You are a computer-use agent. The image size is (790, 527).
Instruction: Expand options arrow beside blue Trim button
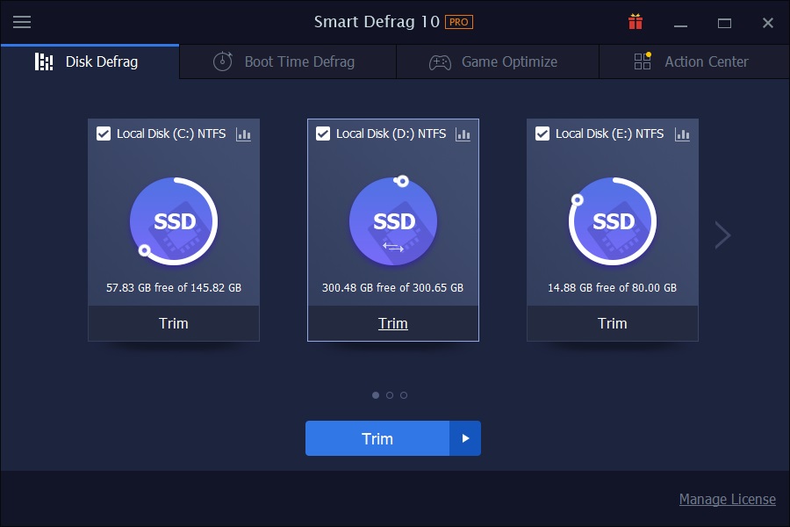coord(465,438)
